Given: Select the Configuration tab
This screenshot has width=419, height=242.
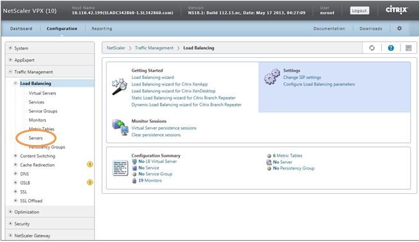Looking at the screenshot, I should click(x=62, y=28).
